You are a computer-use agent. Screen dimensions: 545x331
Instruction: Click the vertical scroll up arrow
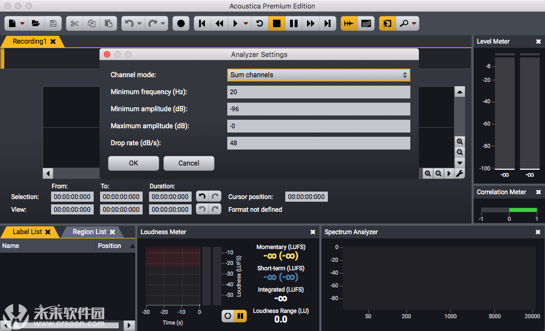459,92
